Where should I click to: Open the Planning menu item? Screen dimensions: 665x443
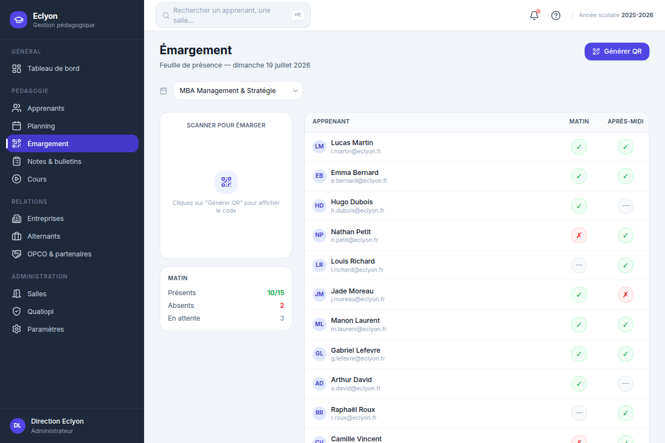(x=72, y=126)
